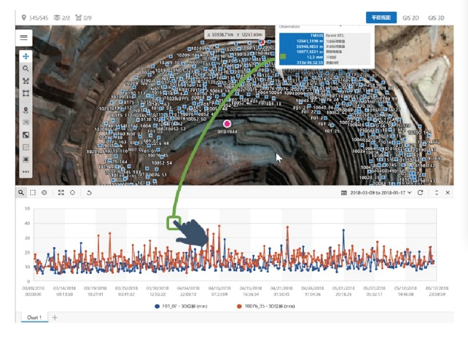Screen dimensions: 468x338
Task: Switch to GIS 2D view
Action: click(x=410, y=18)
